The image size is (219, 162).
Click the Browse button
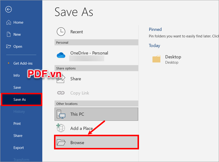click(x=96, y=142)
